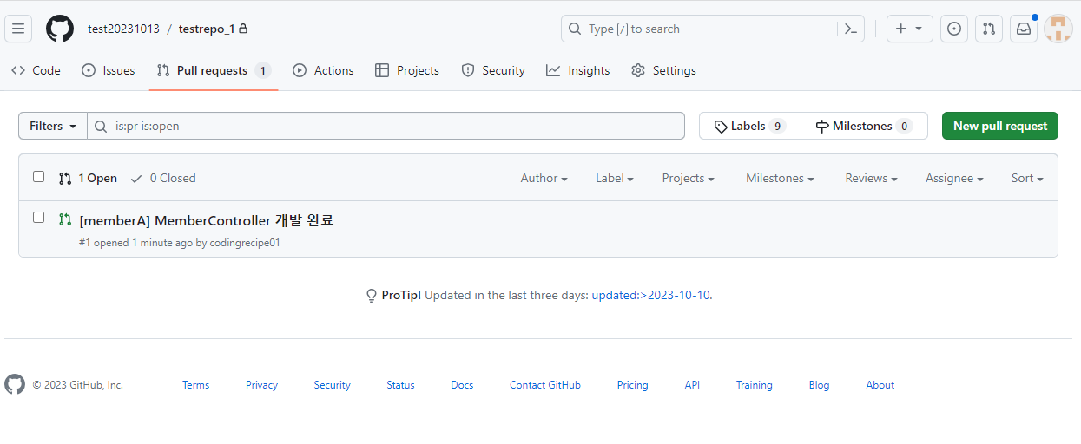Switch to the Settings tab
The width and height of the screenshot is (1081, 444).
663,70
